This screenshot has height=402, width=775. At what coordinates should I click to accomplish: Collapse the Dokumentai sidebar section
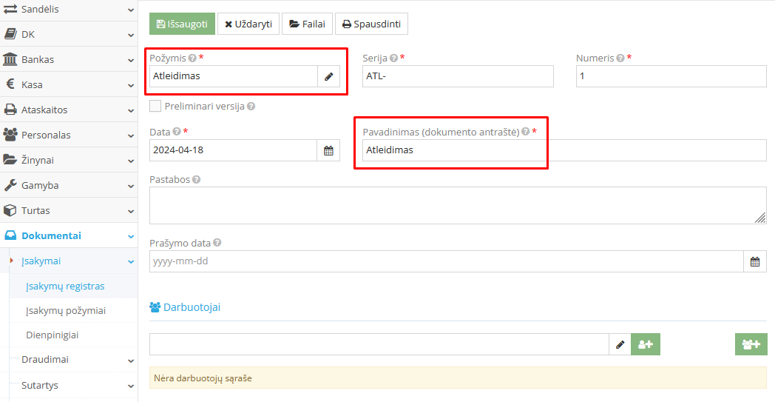(68, 235)
